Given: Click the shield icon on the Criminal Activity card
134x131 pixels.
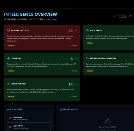Looking at the screenshot, I should coord(9,30).
